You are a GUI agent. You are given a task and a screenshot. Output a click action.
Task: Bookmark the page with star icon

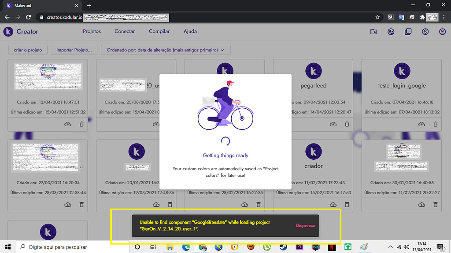(377, 17)
